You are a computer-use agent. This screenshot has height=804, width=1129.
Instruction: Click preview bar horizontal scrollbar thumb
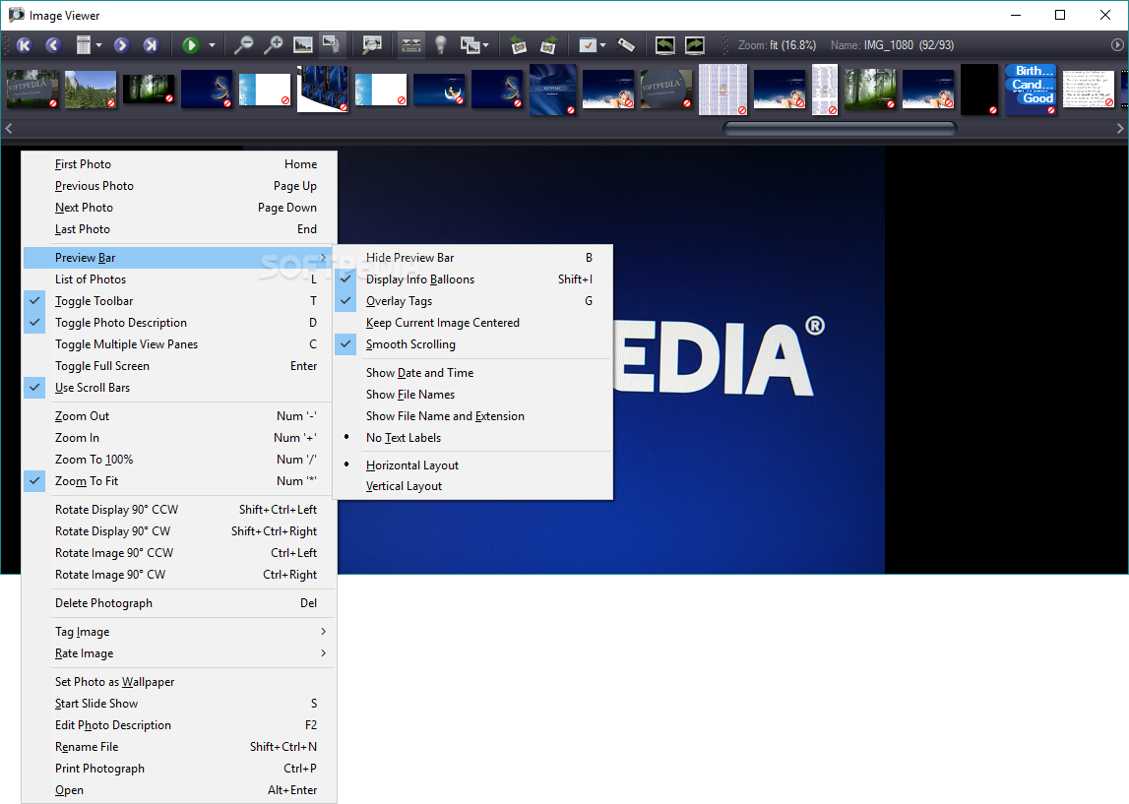840,128
